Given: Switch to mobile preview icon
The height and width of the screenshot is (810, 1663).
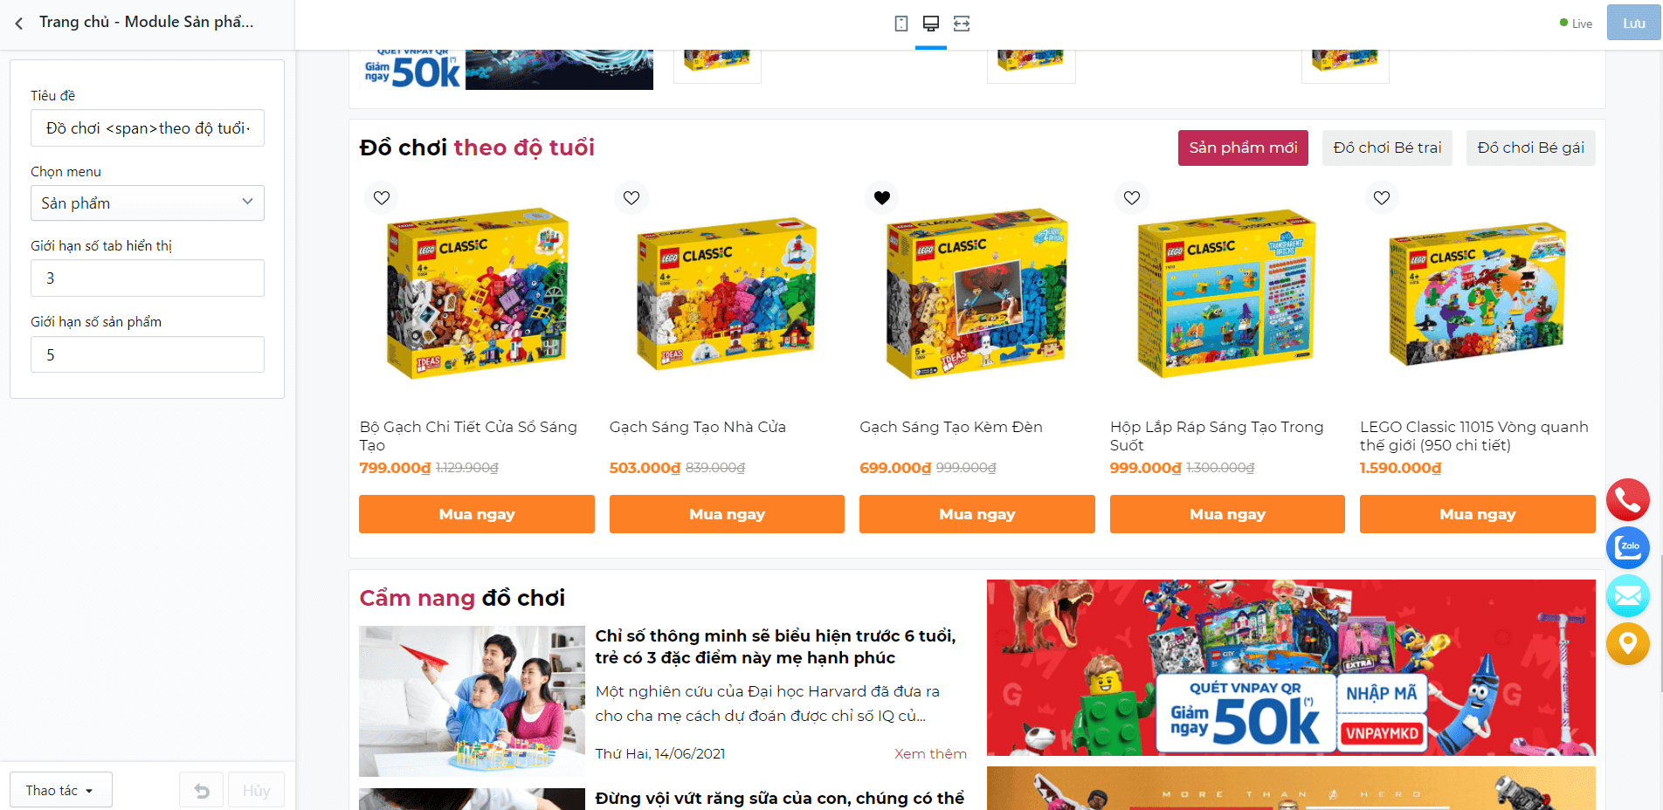Looking at the screenshot, I should [901, 24].
